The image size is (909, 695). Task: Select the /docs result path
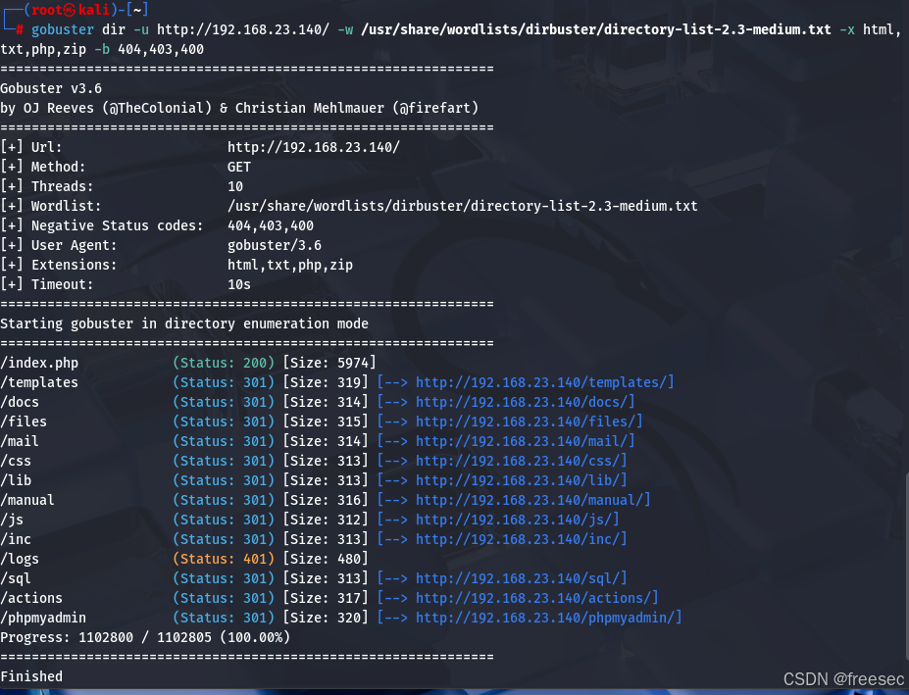pyautogui.click(x=20, y=402)
